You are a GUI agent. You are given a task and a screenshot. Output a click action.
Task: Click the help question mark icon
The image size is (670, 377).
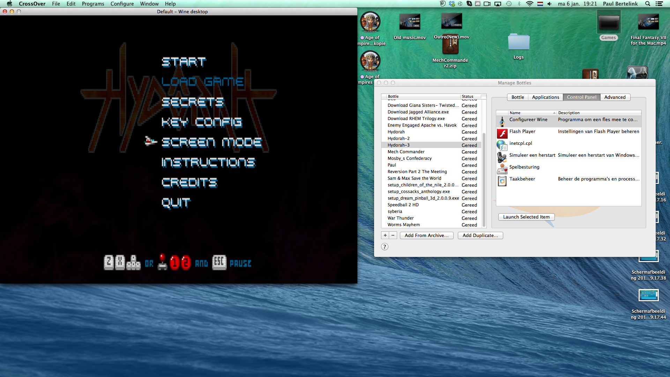pos(385,246)
